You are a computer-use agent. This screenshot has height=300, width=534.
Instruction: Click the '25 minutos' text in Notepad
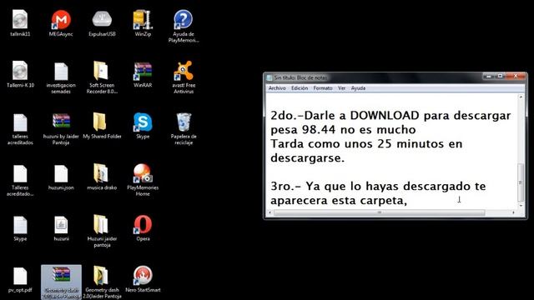[411, 144]
